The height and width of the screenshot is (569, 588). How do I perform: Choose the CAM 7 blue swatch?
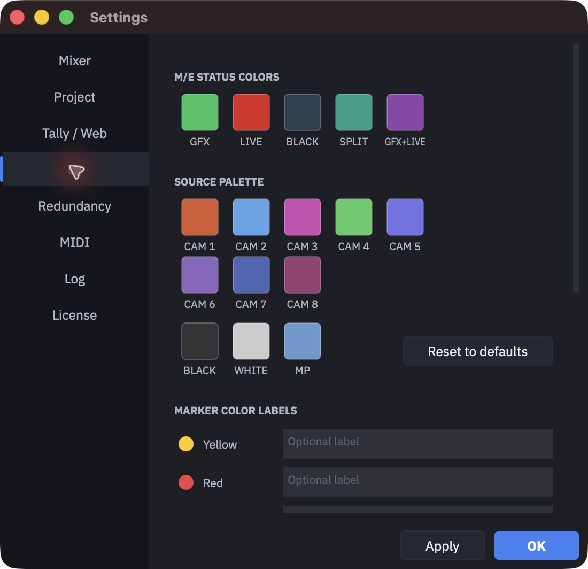pyautogui.click(x=251, y=274)
